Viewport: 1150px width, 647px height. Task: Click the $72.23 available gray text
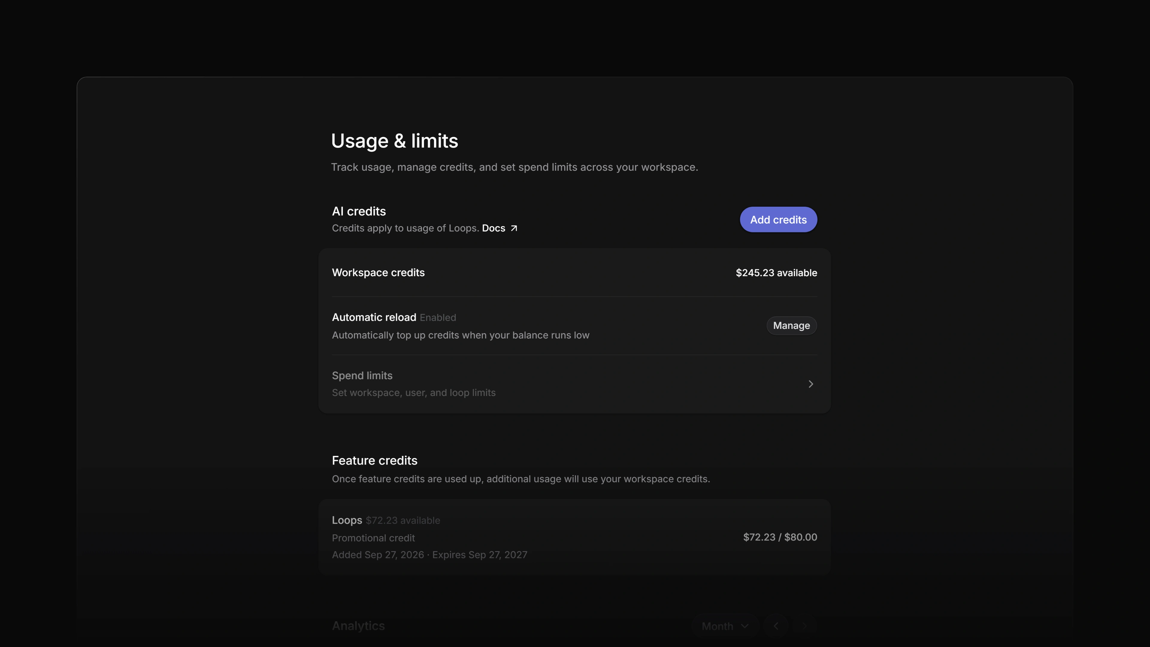tap(403, 521)
